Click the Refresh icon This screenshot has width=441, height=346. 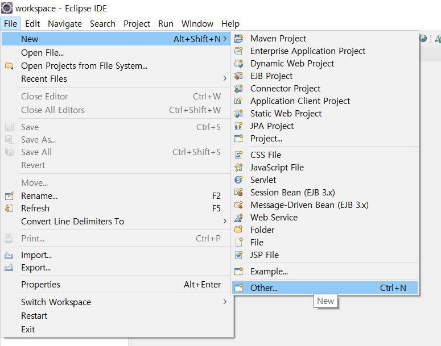click(x=9, y=208)
